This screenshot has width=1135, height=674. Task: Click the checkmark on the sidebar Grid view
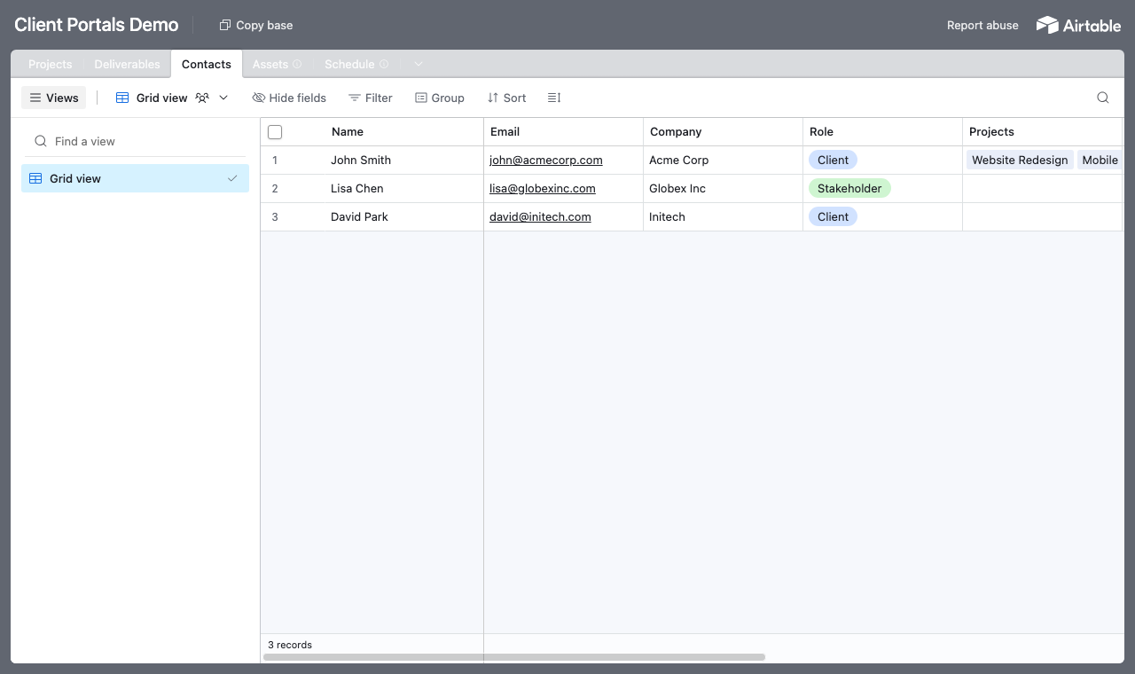tap(232, 178)
